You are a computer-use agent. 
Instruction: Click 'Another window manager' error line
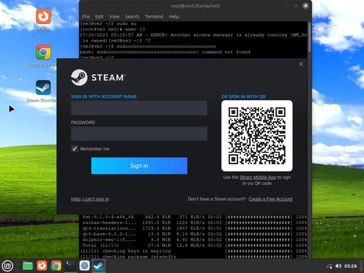point(193,35)
